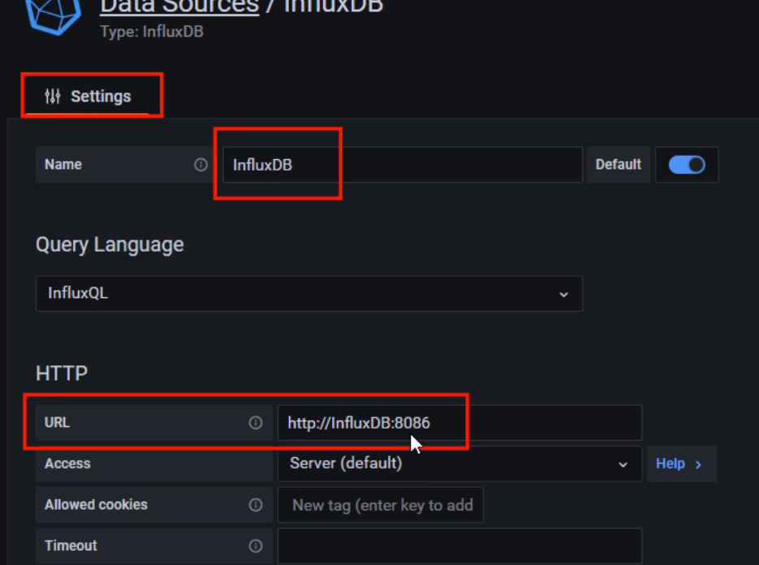Open the Data Sources breadcrumb link

coord(179,6)
